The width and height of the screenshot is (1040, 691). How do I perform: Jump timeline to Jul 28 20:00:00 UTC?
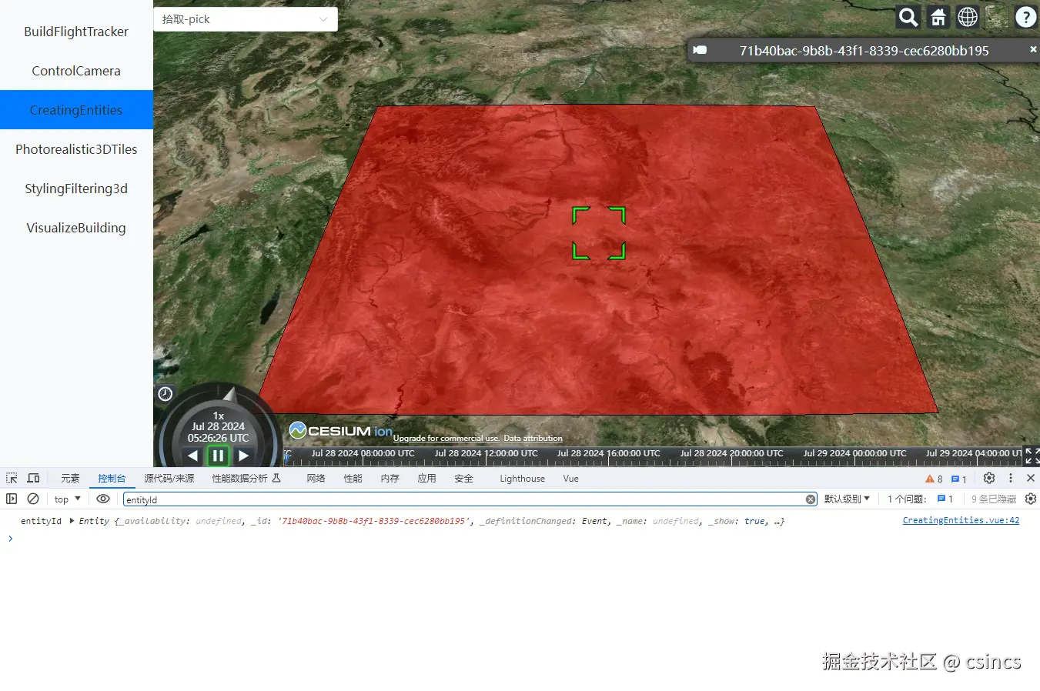pyautogui.click(x=731, y=454)
